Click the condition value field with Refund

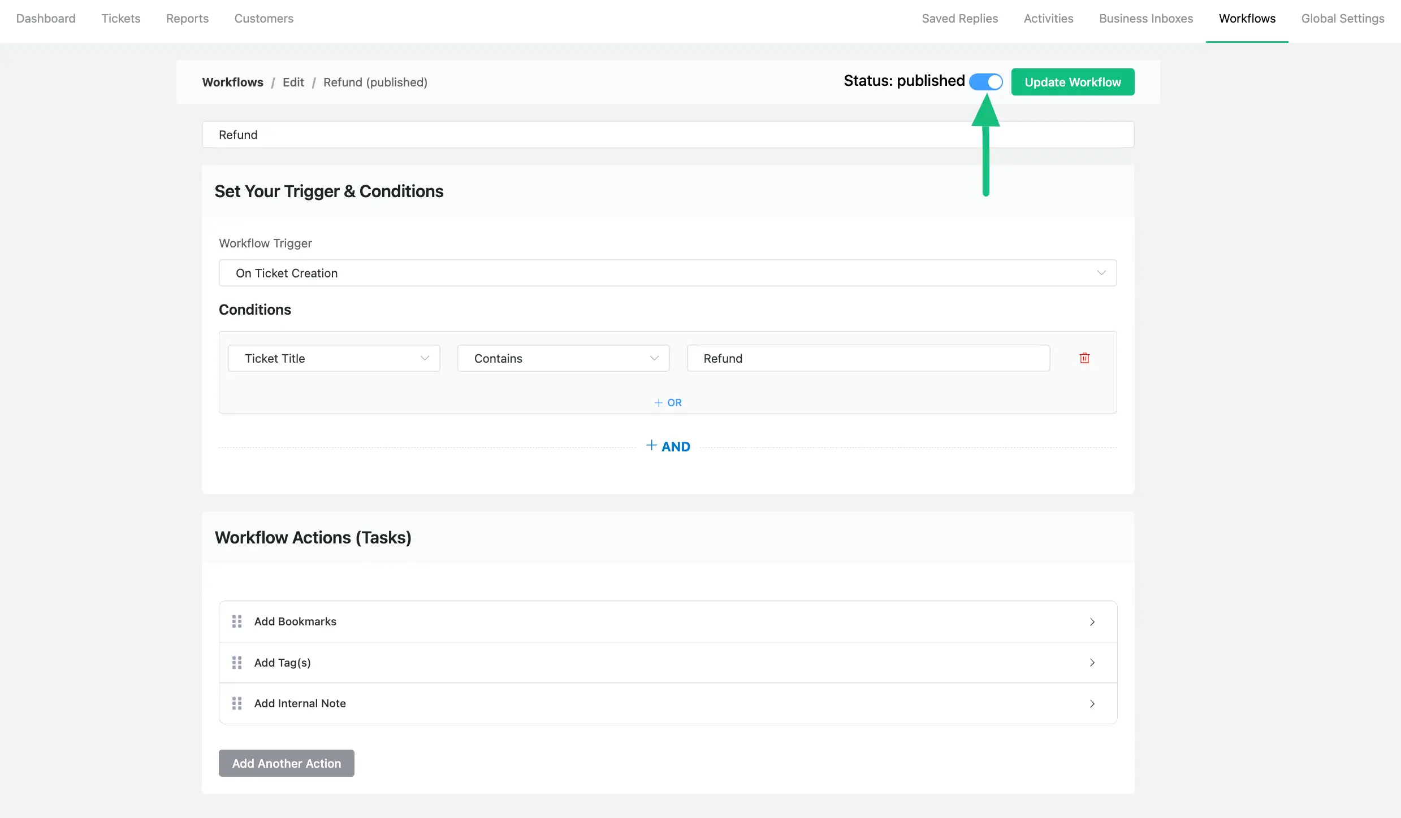click(868, 358)
